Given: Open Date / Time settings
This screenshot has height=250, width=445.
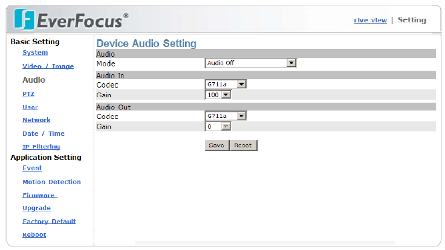Looking at the screenshot, I should click(x=44, y=133).
